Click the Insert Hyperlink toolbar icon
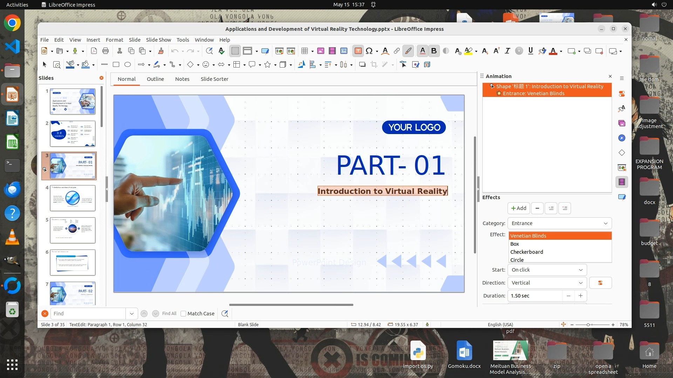673x378 pixels. (x=397, y=51)
